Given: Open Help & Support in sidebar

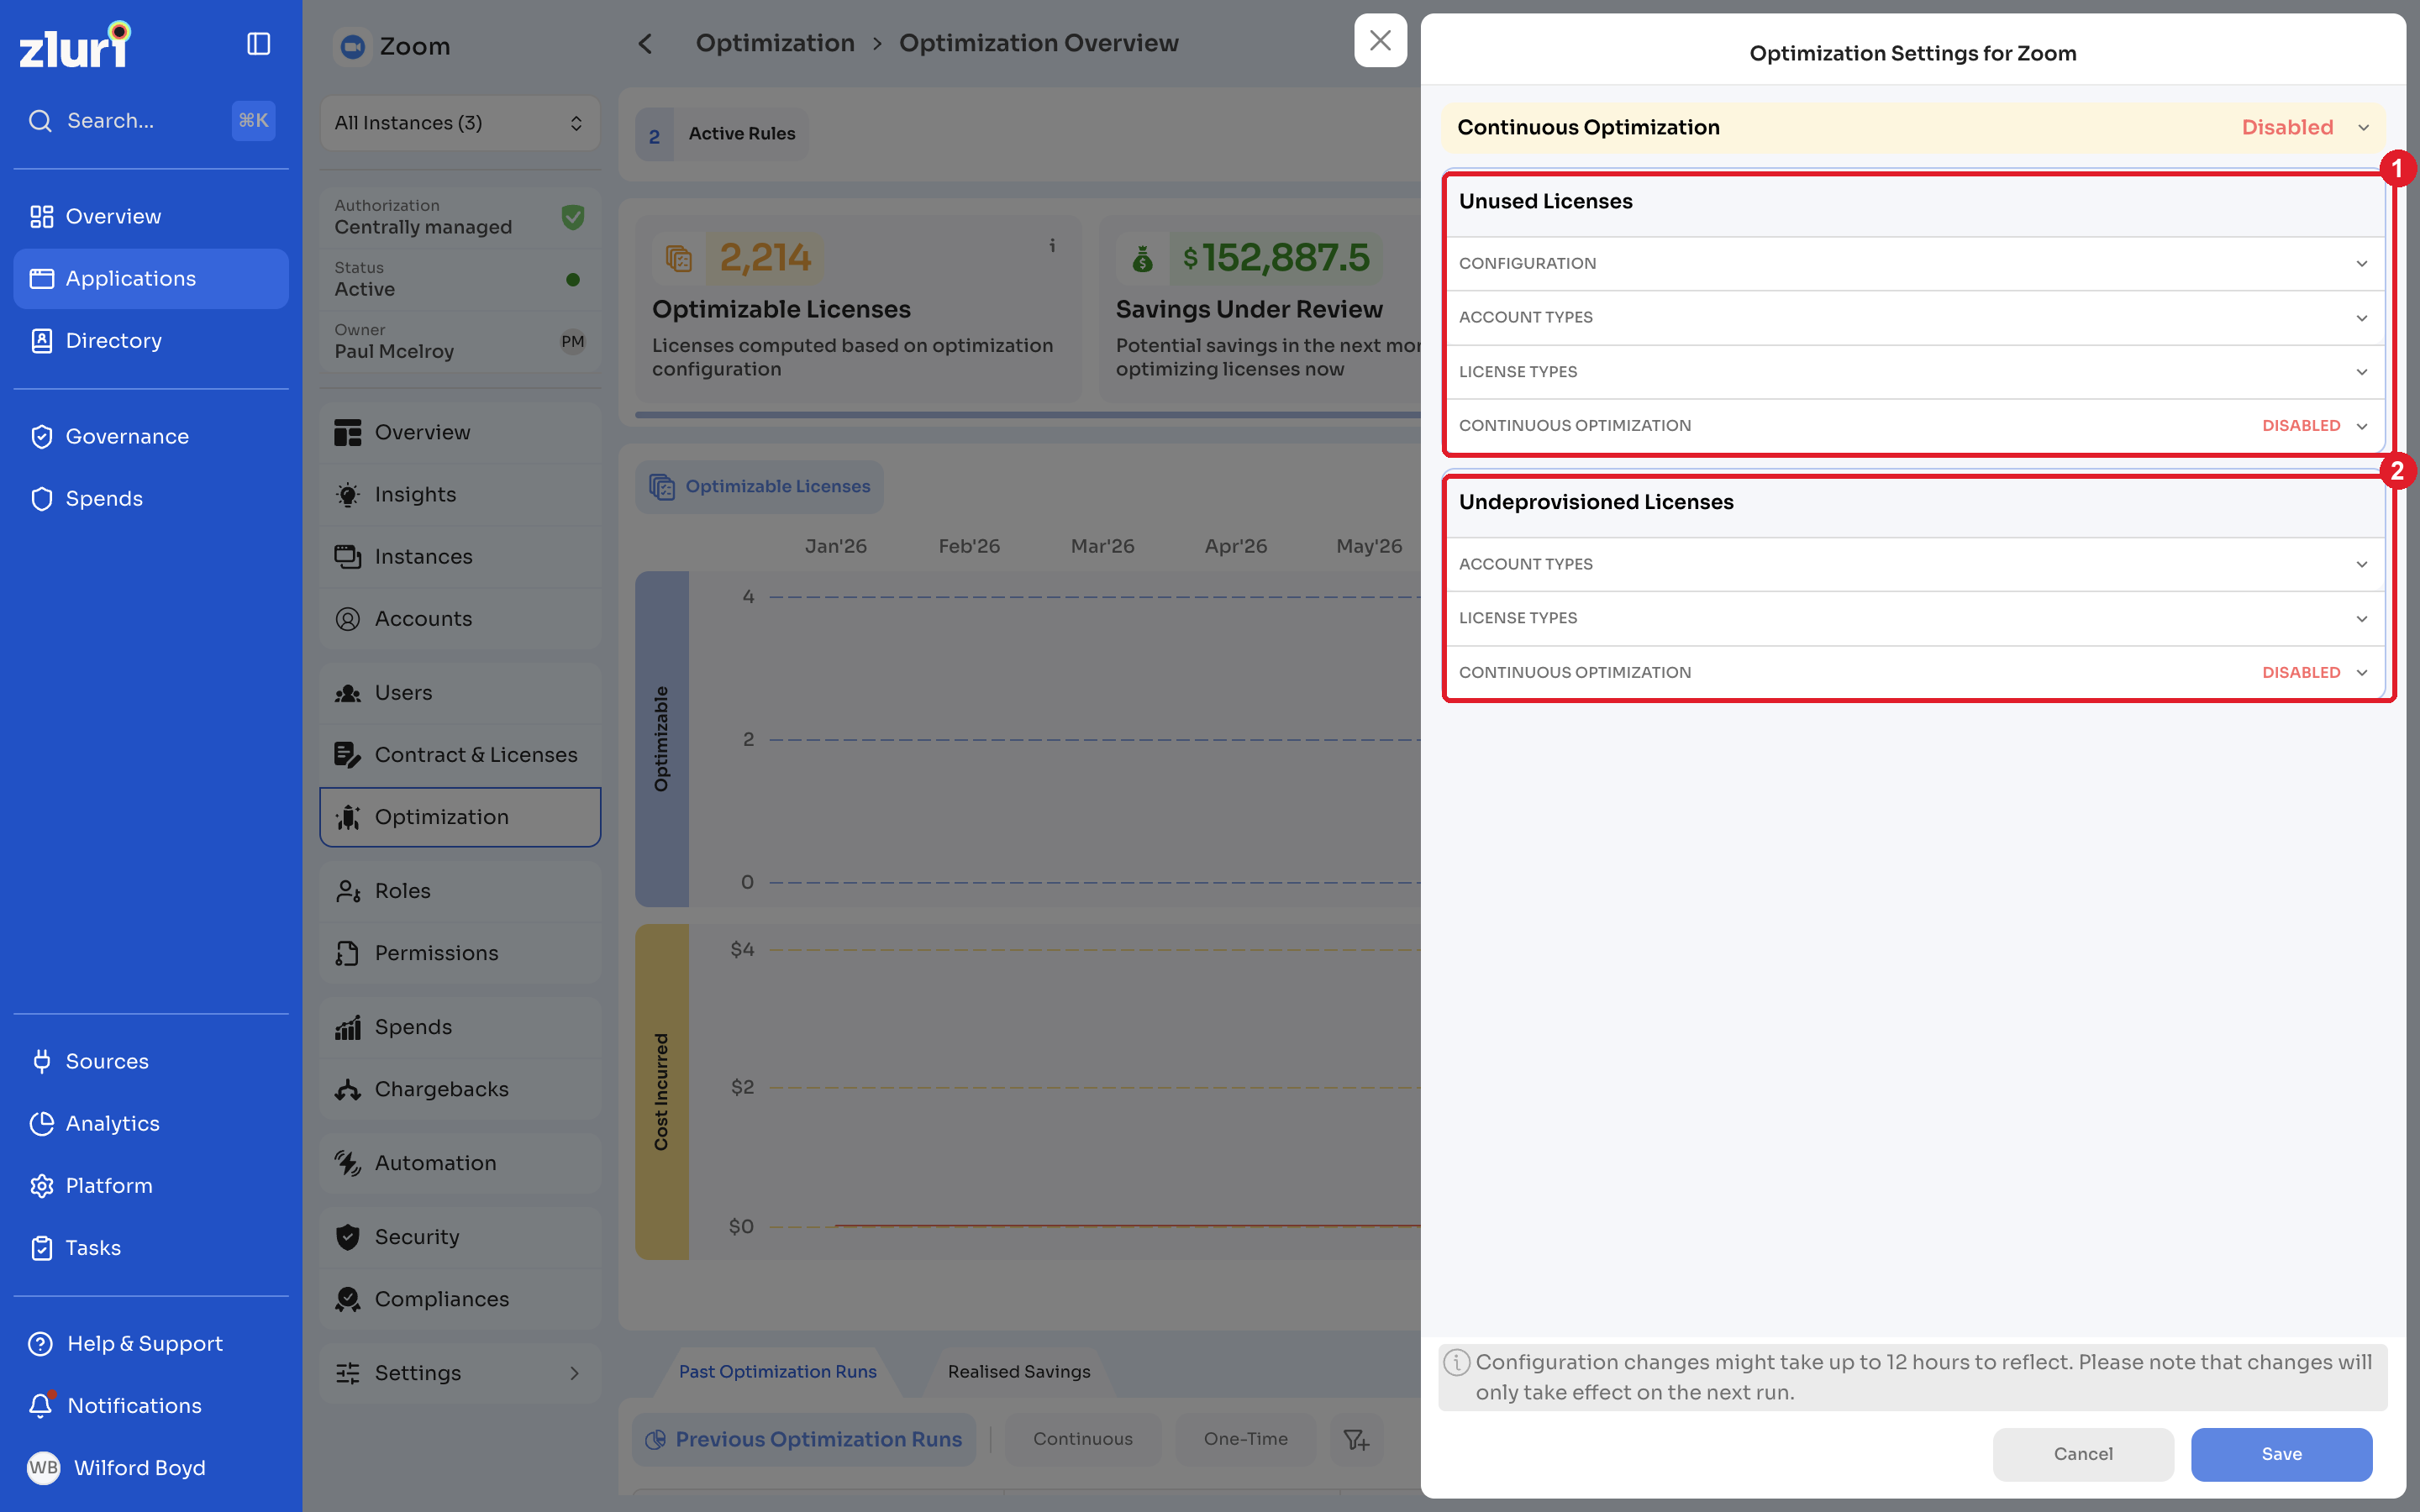Looking at the screenshot, I should pyautogui.click(x=144, y=1343).
